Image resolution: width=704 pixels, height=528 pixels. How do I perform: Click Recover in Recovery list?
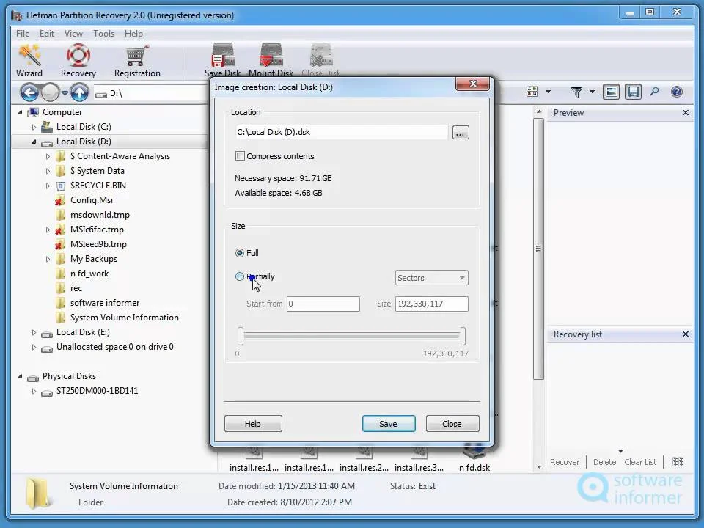(565, 462)
